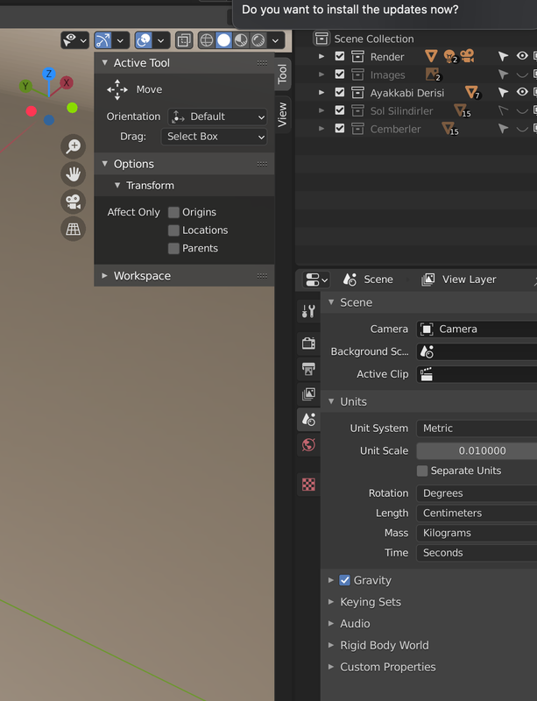The width and height of the screenshot is (537, 701).
Task: Enable Affect Only Origins
Action: pyautogui.click(x=173, y=212)
